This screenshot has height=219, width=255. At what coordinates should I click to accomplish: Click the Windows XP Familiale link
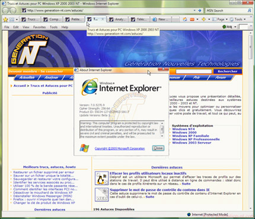(190, 136)
